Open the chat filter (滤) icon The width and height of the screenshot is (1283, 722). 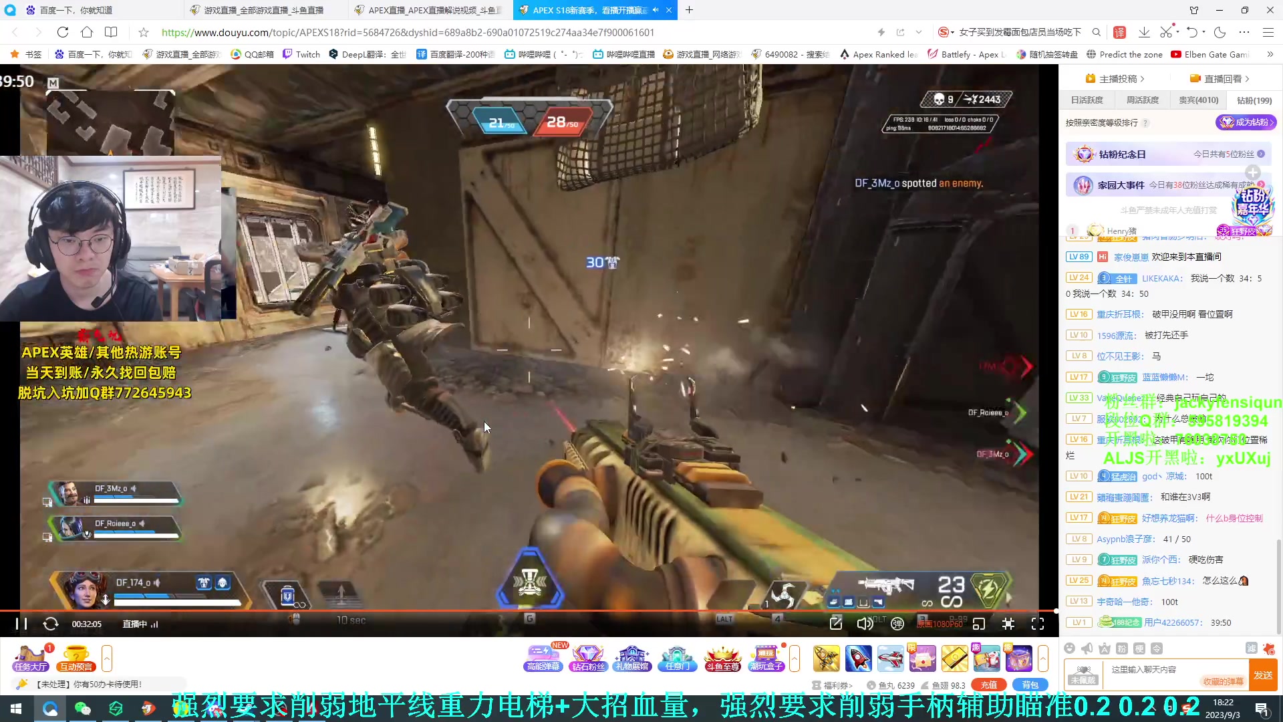[x=1252, y=648]
